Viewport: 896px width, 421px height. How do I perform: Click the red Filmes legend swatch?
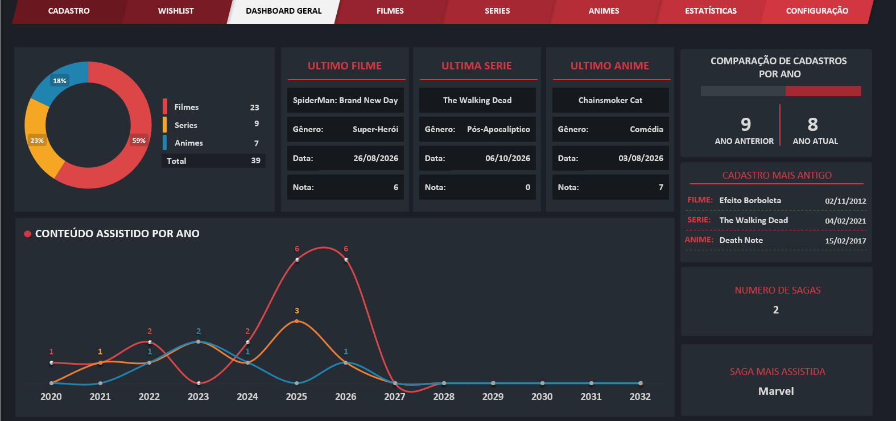click(x=165, y=106)
